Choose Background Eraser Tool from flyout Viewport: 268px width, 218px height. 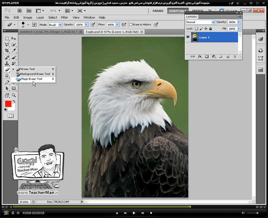coord(33,74)
